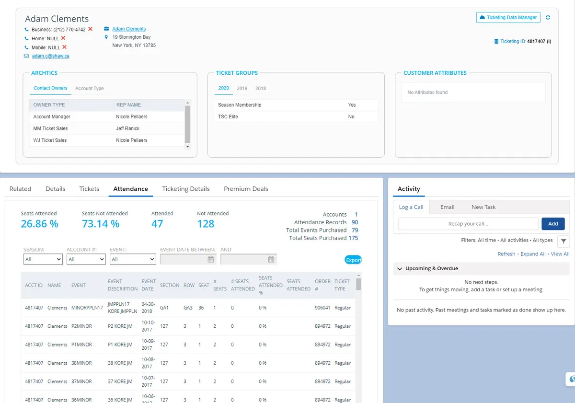
Task: Open calendar picker for Event Date start
Action: 210,259
